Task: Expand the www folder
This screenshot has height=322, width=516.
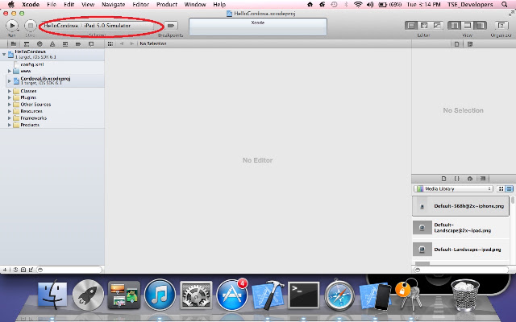Action: tap(10, 71)
